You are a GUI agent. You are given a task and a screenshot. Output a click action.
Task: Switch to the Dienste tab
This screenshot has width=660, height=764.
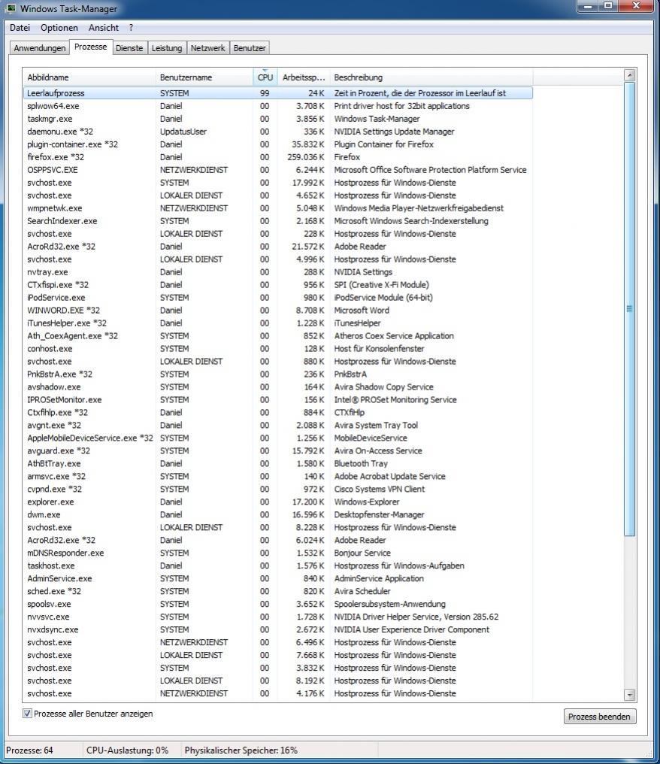point(129,48)
